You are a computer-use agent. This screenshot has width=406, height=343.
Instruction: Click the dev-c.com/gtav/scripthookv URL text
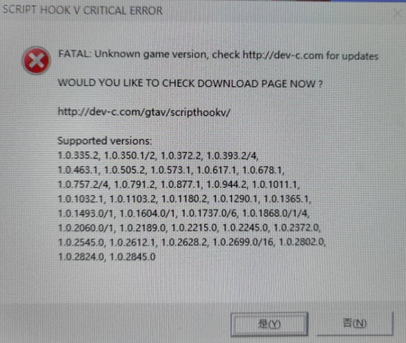coord(144,112)
